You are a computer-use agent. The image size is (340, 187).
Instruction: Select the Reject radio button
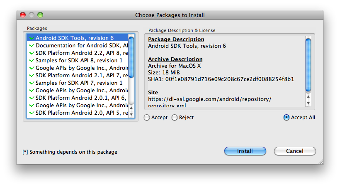[175, 118]
